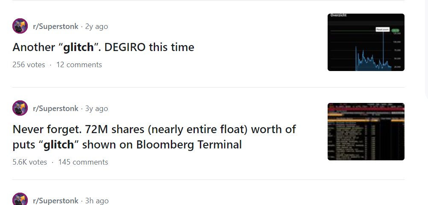Open the "12 comments" link
This screenshot has width=428, height=205.
(79, 65)
